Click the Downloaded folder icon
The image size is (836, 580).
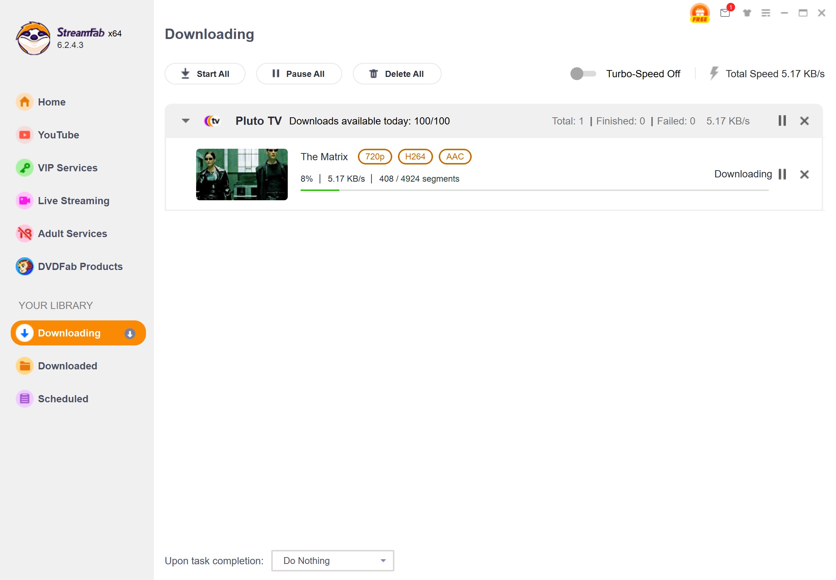click(x=25, y=366)
